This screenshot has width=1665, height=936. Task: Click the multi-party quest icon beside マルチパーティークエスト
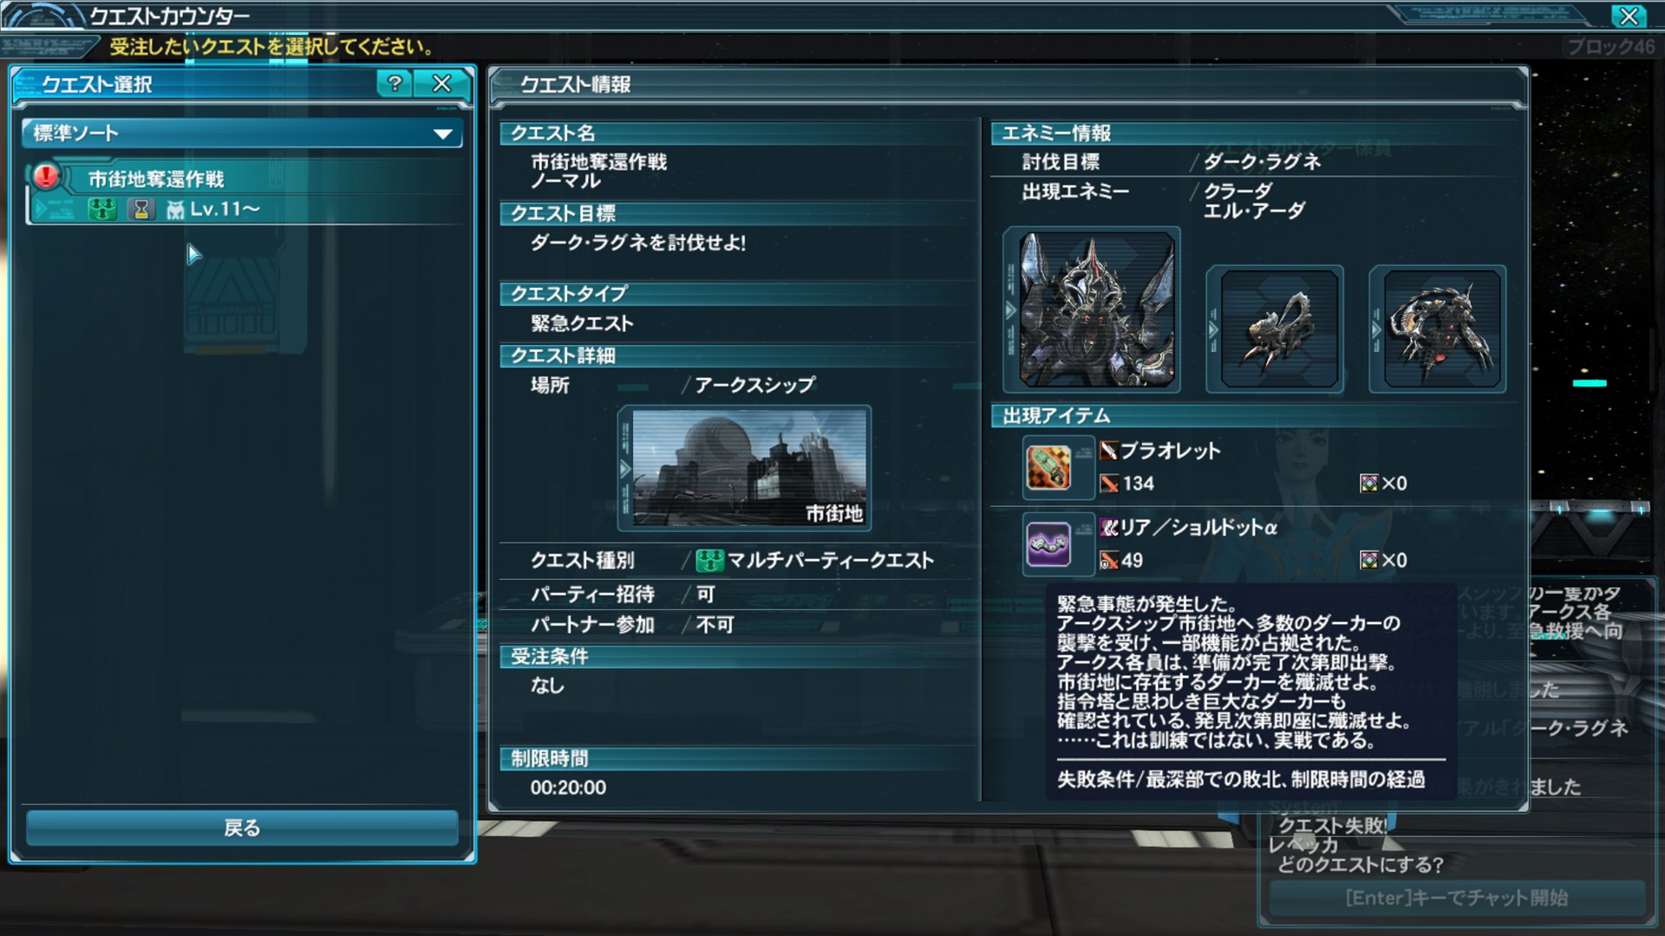[x=709, y=561]
